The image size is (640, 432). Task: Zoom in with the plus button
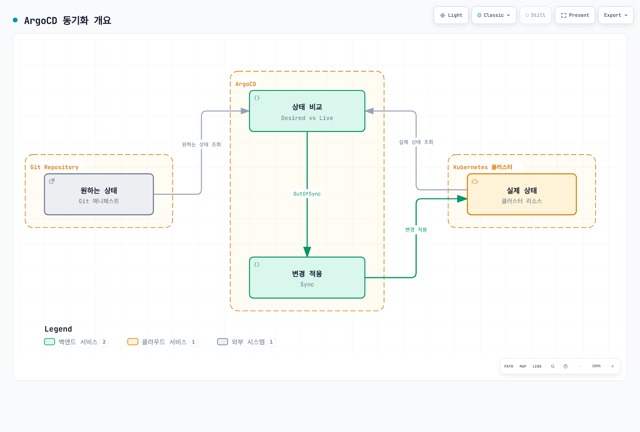point(612,366)
